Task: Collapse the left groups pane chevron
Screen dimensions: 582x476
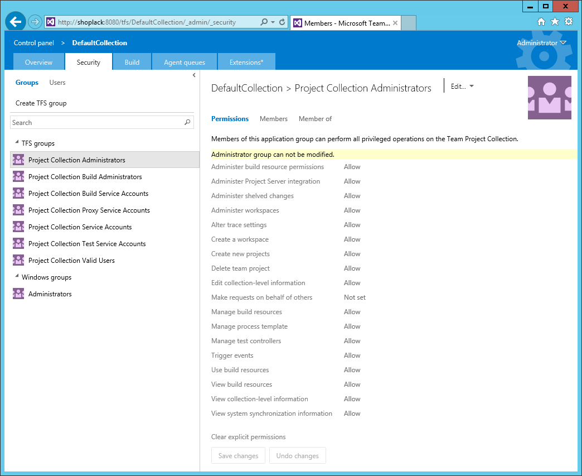Action: (194, 75)
